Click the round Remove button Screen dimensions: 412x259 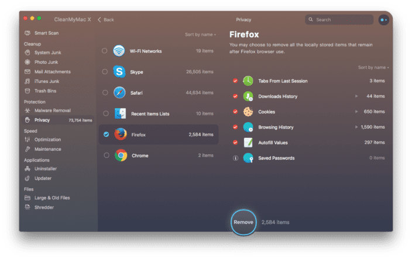[243, 222]
